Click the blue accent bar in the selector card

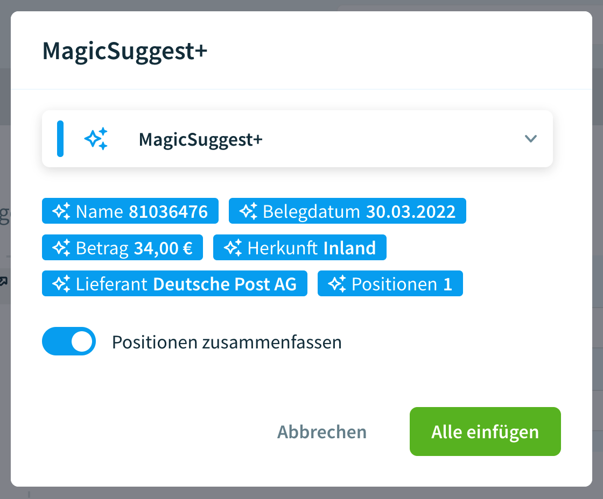60,139
